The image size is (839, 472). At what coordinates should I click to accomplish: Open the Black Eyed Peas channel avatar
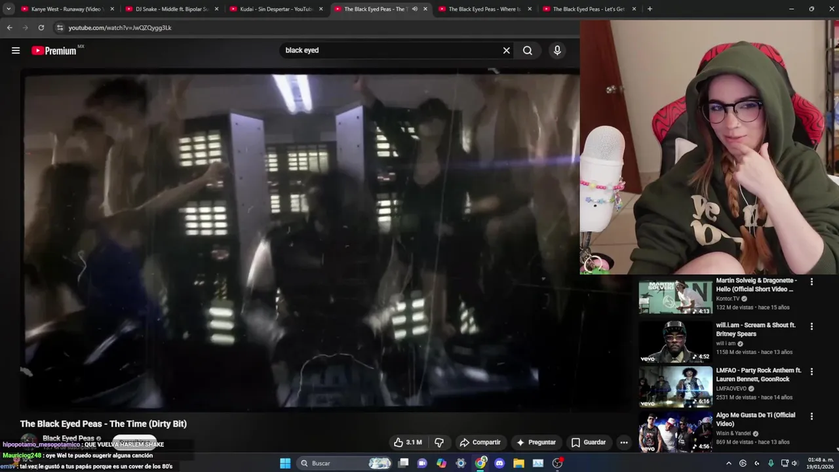click(x=29, y=441)
